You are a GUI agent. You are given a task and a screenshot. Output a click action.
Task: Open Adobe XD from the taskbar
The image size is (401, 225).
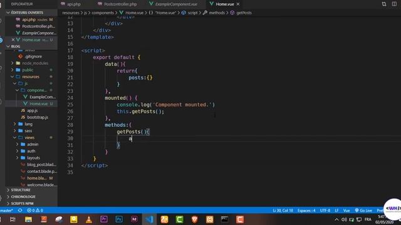[x=134, y=219]
